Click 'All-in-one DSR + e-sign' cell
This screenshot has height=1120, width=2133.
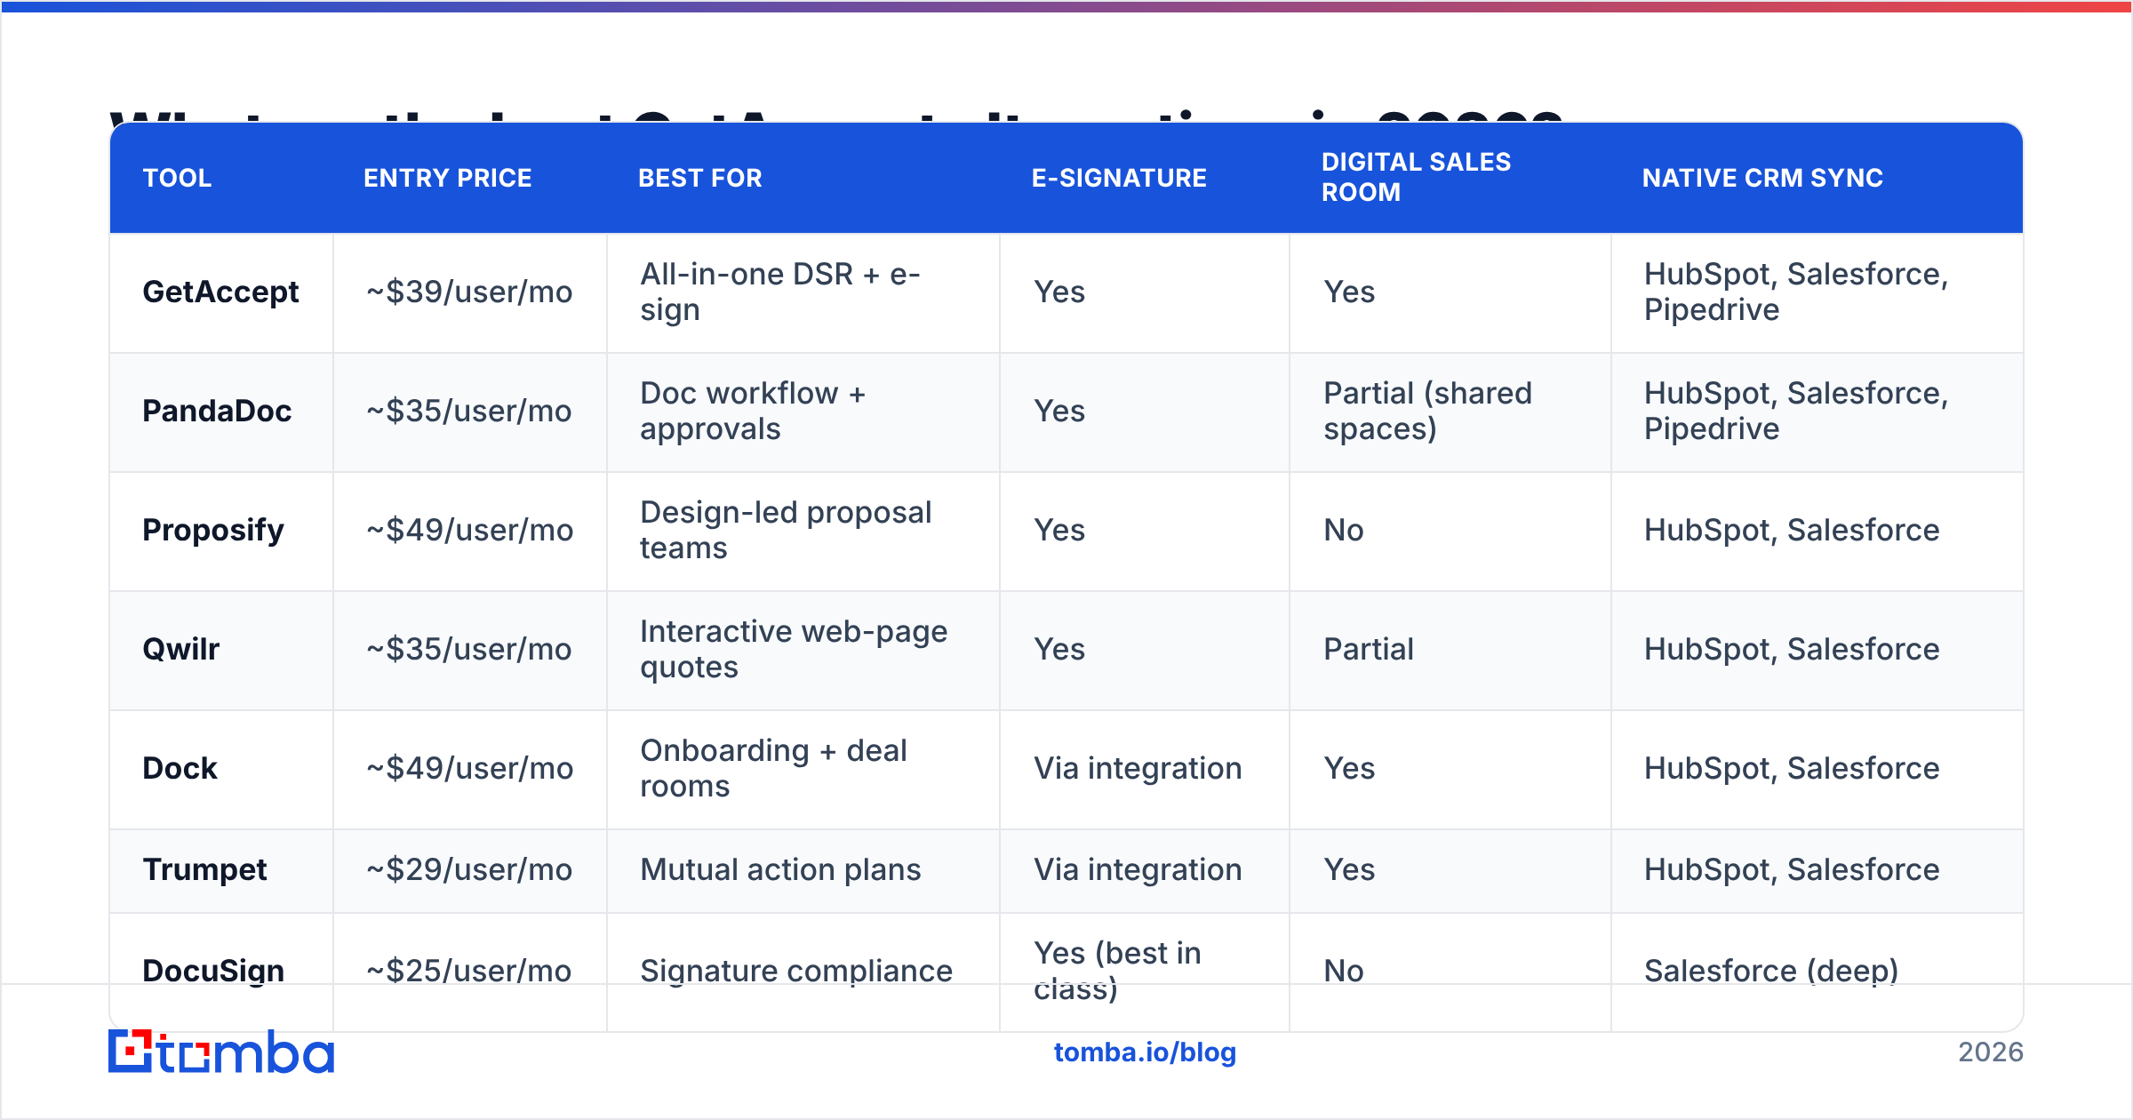pos(803,292)
